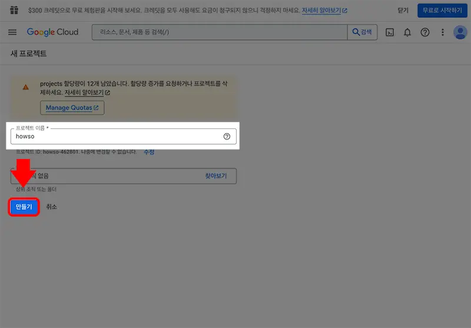Click the Manage Quotas button
Screen dimensions: 471x328
coord(72,108)
